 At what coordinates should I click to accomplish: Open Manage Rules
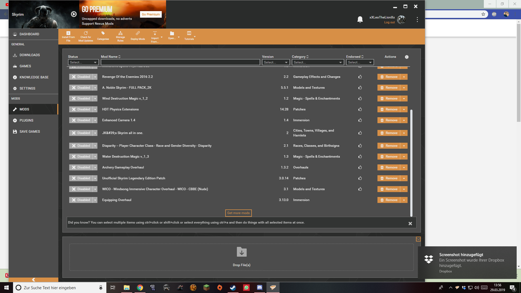point(120,36)
